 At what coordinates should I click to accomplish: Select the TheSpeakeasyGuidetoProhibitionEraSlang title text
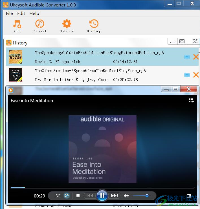[x=100, y=53]
